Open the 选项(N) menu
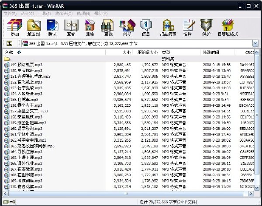This screenshot has height=206, width=262. coord(83,14)
